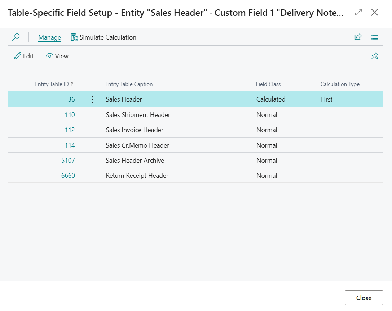
Task: Expand dialog with the diagonal arrows icon
Action: (x=358, y=13)
